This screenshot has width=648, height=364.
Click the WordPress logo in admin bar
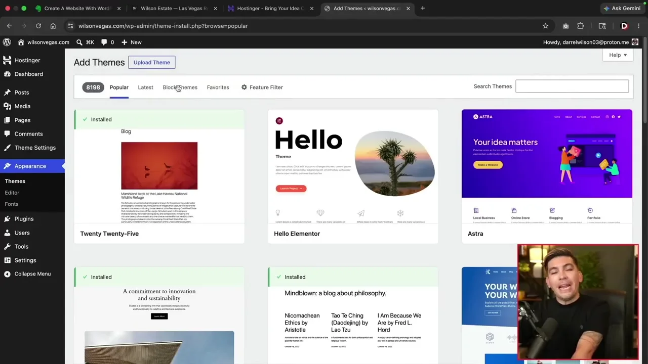point(7,42)
